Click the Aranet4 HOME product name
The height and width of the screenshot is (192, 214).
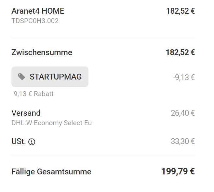tap(38, 11)
